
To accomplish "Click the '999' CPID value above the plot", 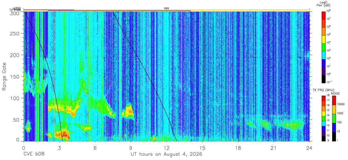I will [x=166, y=8].
